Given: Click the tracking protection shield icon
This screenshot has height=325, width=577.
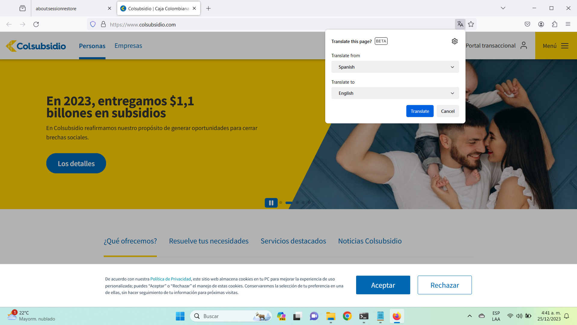Looking at the screenshot, I should point(93,24).
